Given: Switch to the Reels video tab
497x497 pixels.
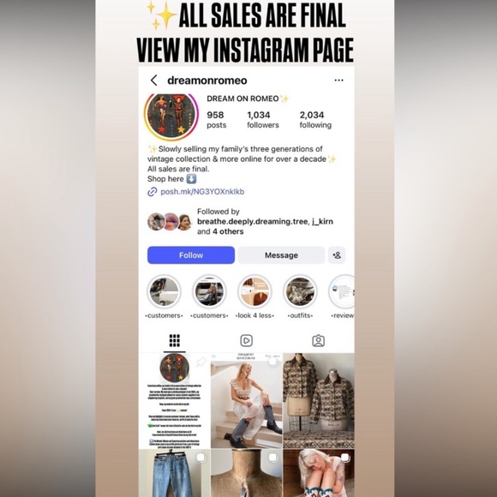Looking at the screenshot, I should (x=246, y=341).
